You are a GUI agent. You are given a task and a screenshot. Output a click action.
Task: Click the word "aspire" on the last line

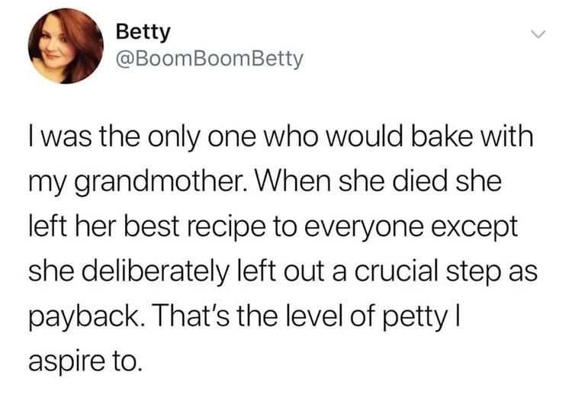pyautogui.click(x=66, y=362)
